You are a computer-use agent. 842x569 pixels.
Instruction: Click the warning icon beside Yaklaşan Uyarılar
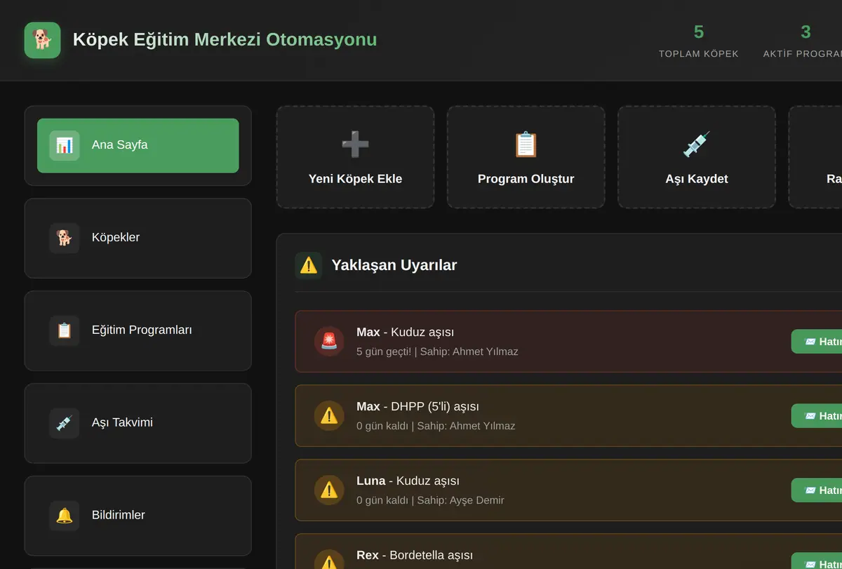309,265
